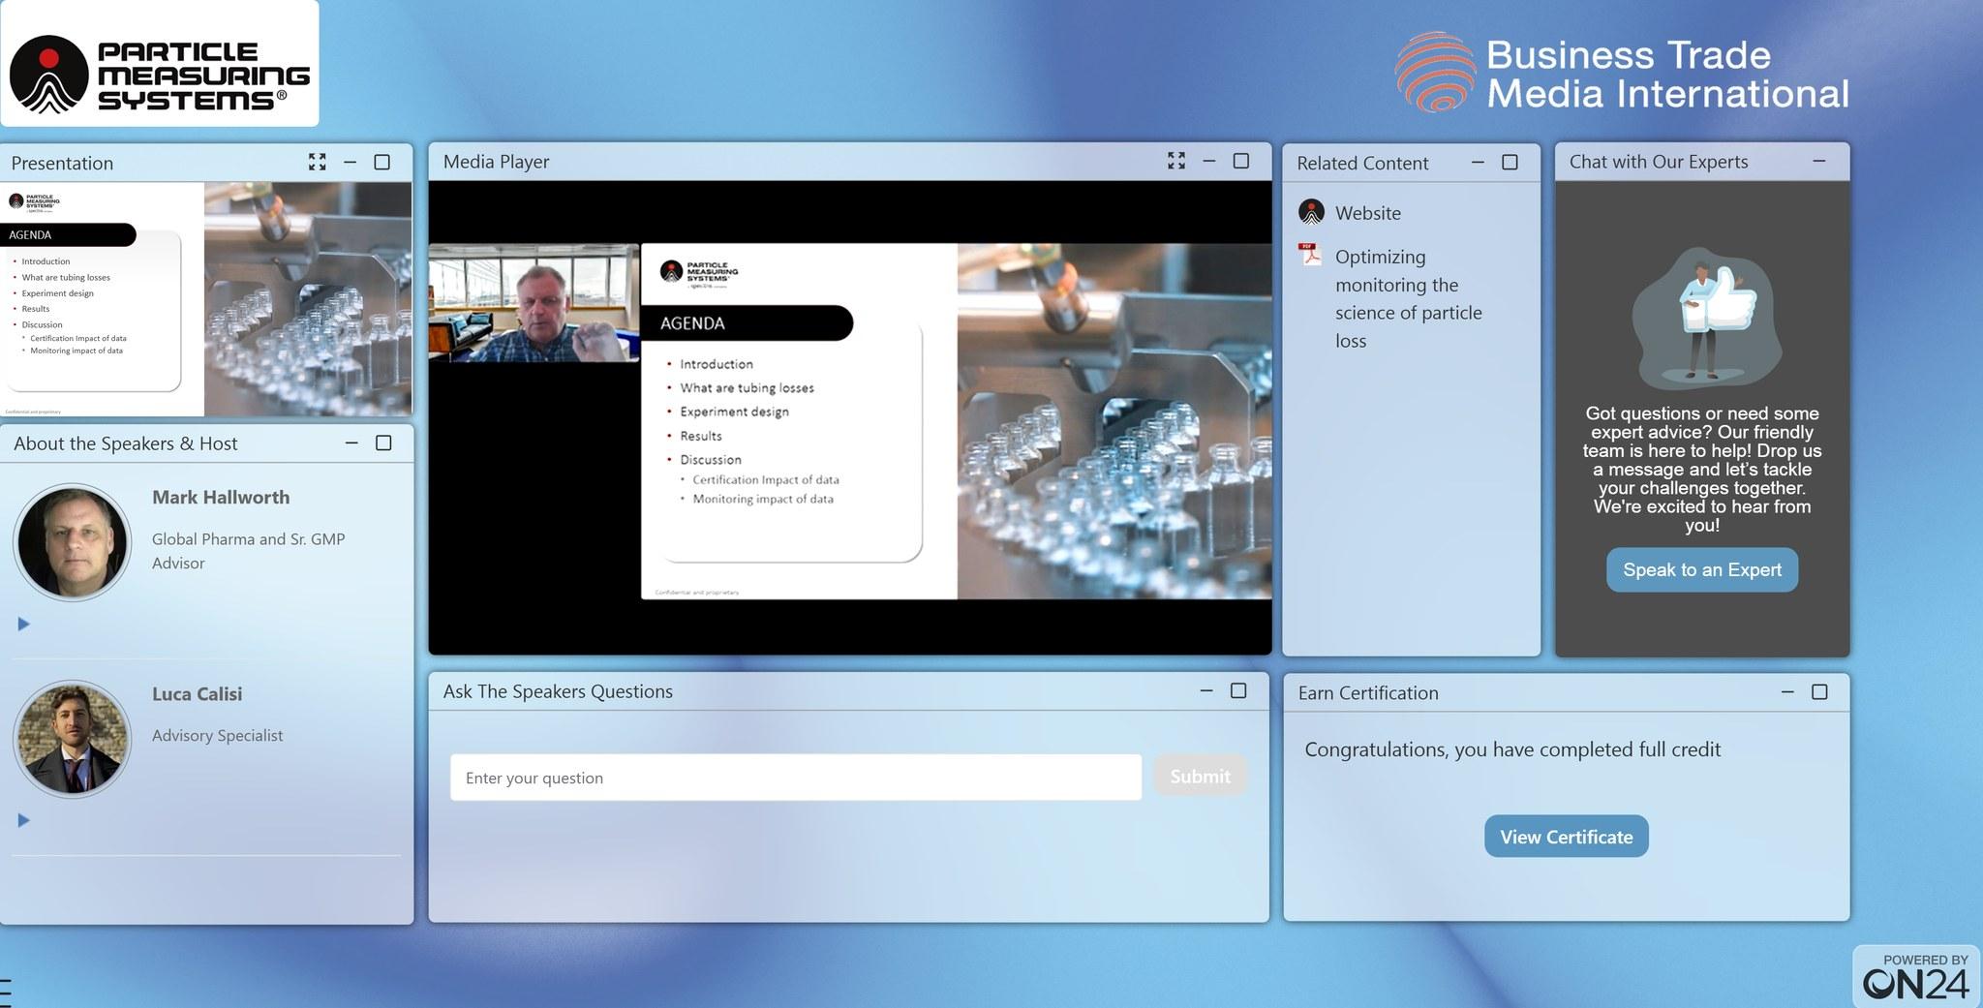Open the hamburger menu at bottom left
Image resolution: width=1983 pixels, height=1008 pixels.
tap(6, 993)
